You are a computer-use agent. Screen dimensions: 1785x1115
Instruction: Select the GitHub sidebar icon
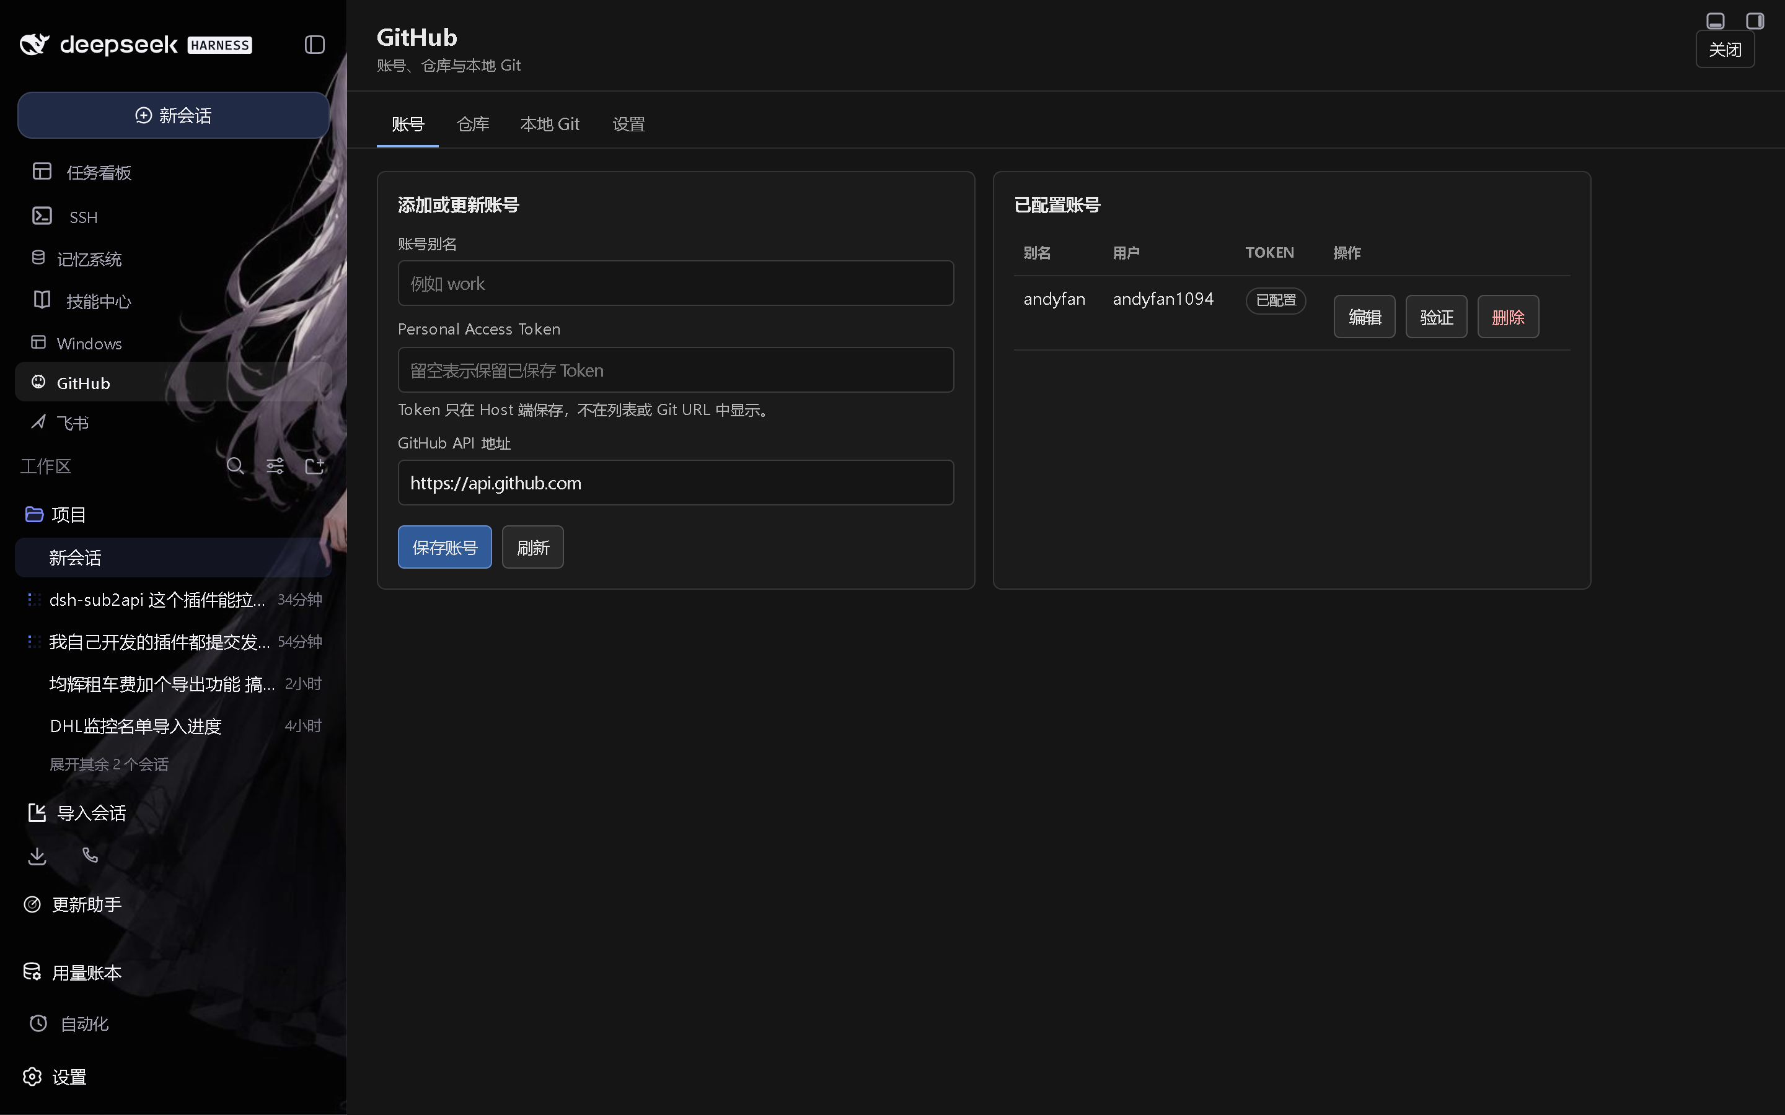38,382
